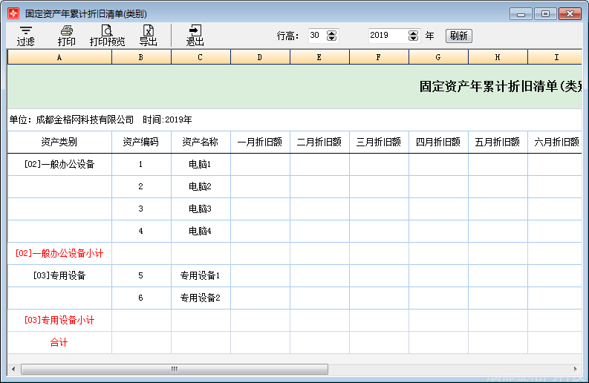Click the app icon in title bar
The image size is (589, 383).
click(x=13, y=13)
